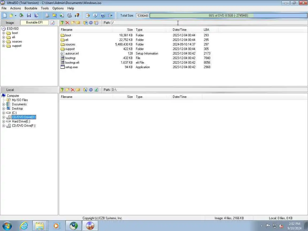Viewport: 308px width, 231px height.
Task: Click the Rename icon in local toolbar
Action: 78,90
